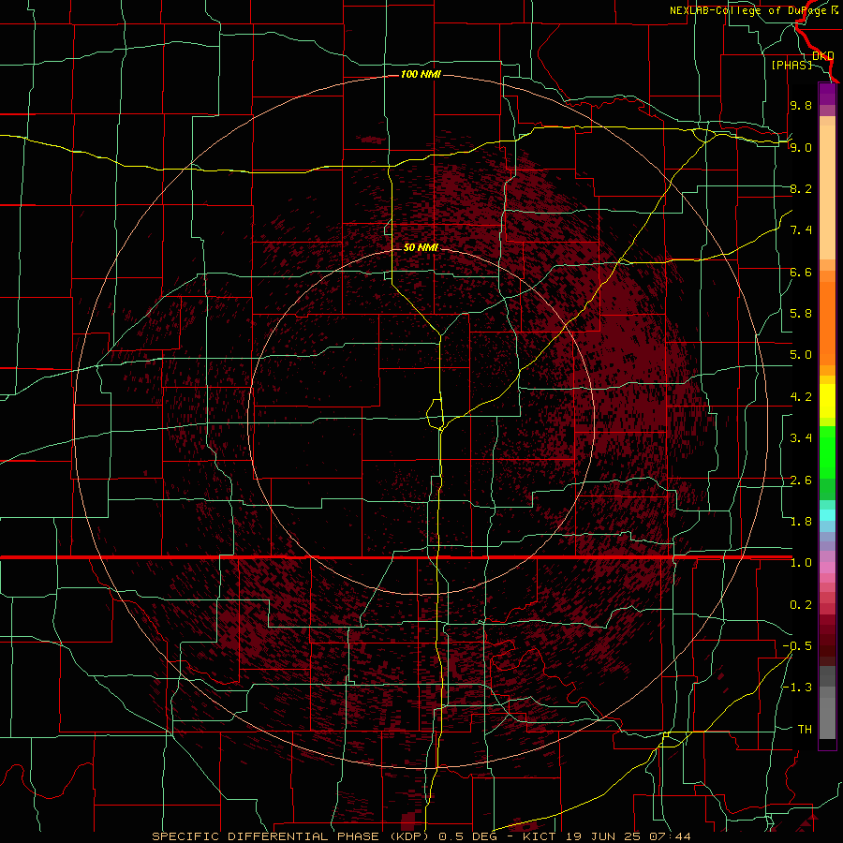The width and height of the screenshot is (843, 843).
Task: Click the cyan segment of the color bar
Action: pos(827,515)
